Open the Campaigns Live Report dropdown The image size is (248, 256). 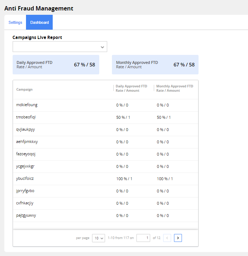click(x=60, y=47)
